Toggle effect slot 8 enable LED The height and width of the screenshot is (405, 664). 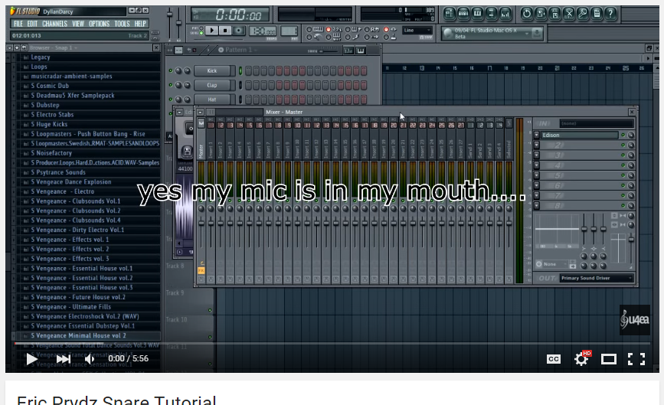point(623,206)
